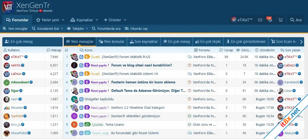Open thread Default Tema da Adsense Görünüyor
The width and height of the screenshot is (308, 139).
148,91
